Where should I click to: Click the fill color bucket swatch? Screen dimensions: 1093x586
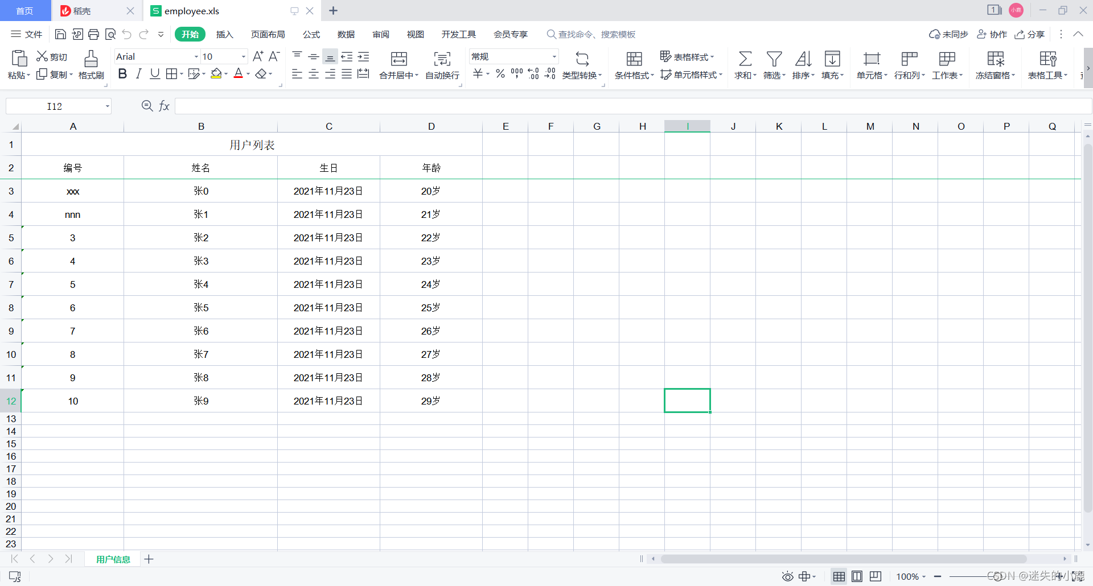(x=216, y=74)
